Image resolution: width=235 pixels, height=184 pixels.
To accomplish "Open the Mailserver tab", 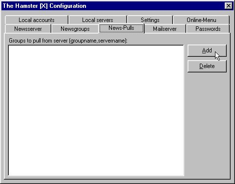I will [x=165, y=29].
